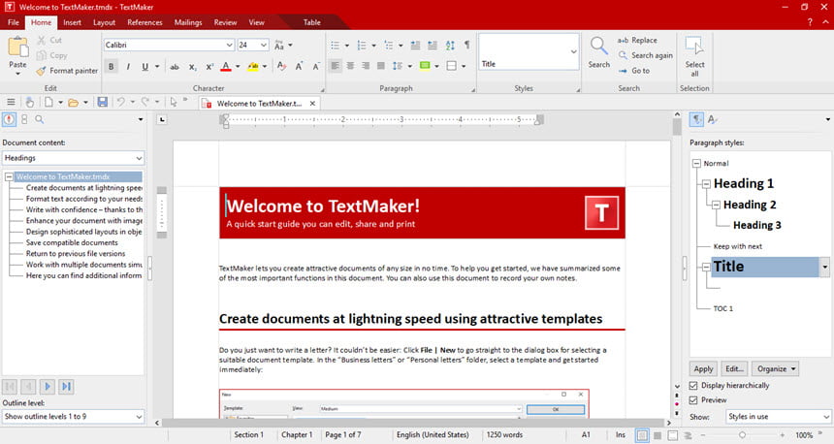This screenshot has height=444, width=834.
Task: Increase font size with larger A icon
Action: click(299, 67)
